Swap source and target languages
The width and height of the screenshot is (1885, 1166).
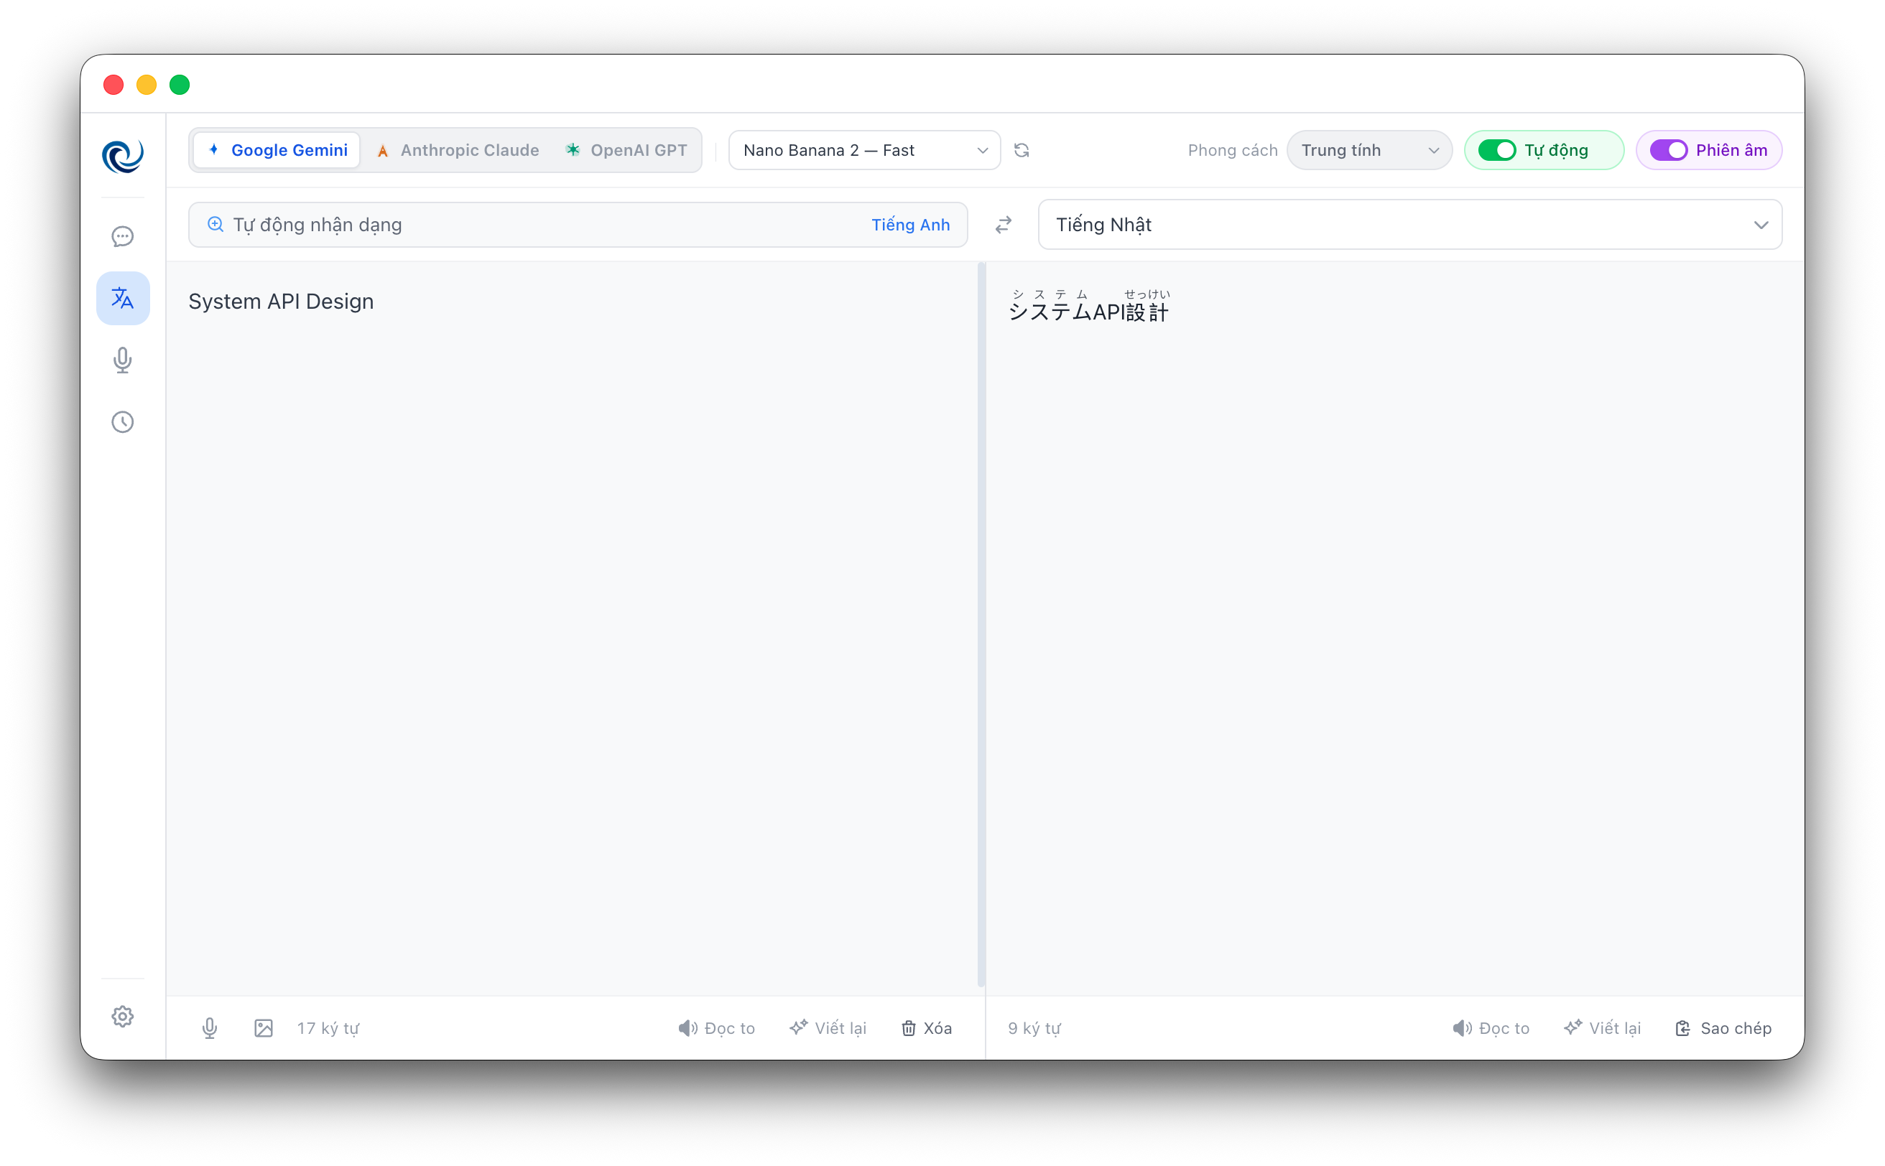click(1003, 225)
